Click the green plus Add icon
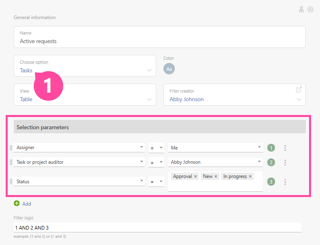320x245 pixels. tap(17, 204)
